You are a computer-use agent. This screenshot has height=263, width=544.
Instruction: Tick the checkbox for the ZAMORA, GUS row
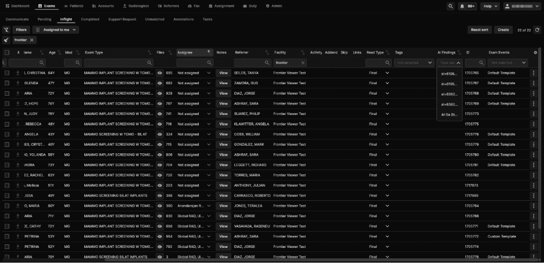[7, 83]
